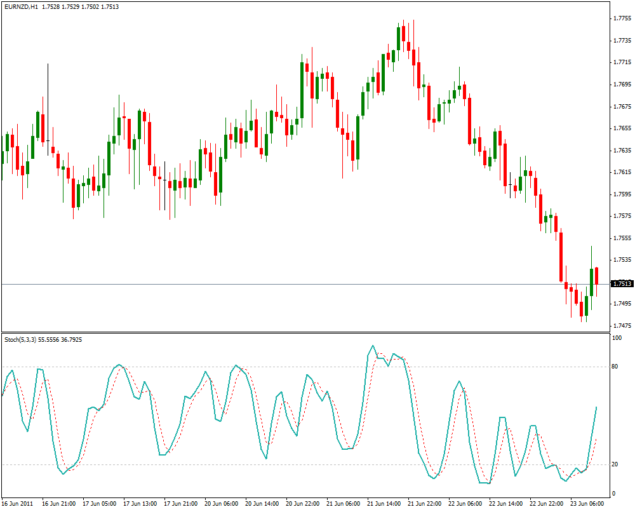
Task: Click the 1.7635 price axis label
Action: pos(622,151)
